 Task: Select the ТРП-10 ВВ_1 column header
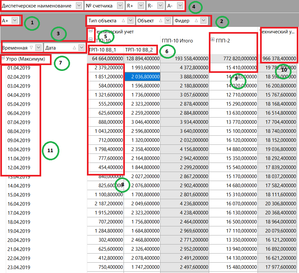pos(102,50)
